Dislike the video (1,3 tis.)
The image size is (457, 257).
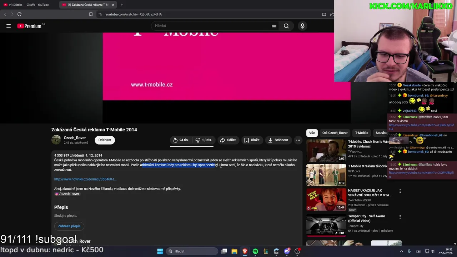point(204,140)
